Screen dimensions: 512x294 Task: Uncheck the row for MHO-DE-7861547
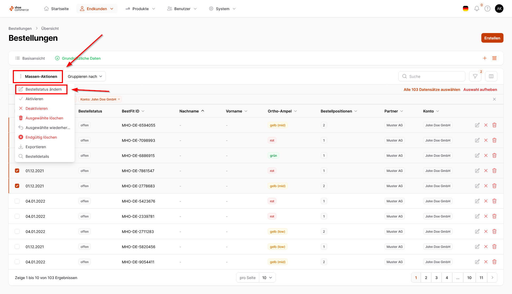point(17,171)
